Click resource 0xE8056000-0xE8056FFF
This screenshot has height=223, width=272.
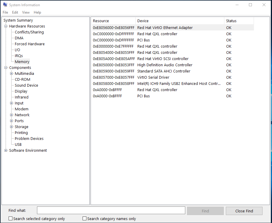pyautogui.click(x=114, y=28)
